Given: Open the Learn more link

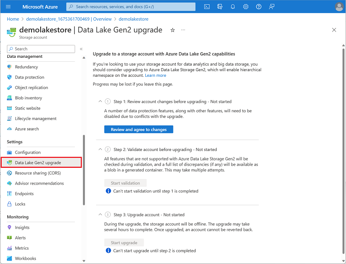Looking at the screenshot, I should 156,75.
